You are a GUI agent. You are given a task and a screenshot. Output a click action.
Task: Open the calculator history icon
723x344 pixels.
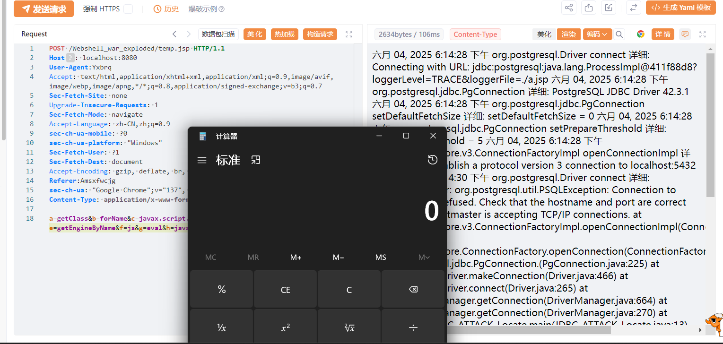click(432, 160)
